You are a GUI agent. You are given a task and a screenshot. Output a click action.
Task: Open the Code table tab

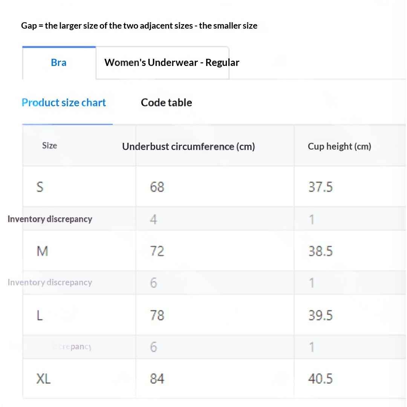tap(167, 103)
